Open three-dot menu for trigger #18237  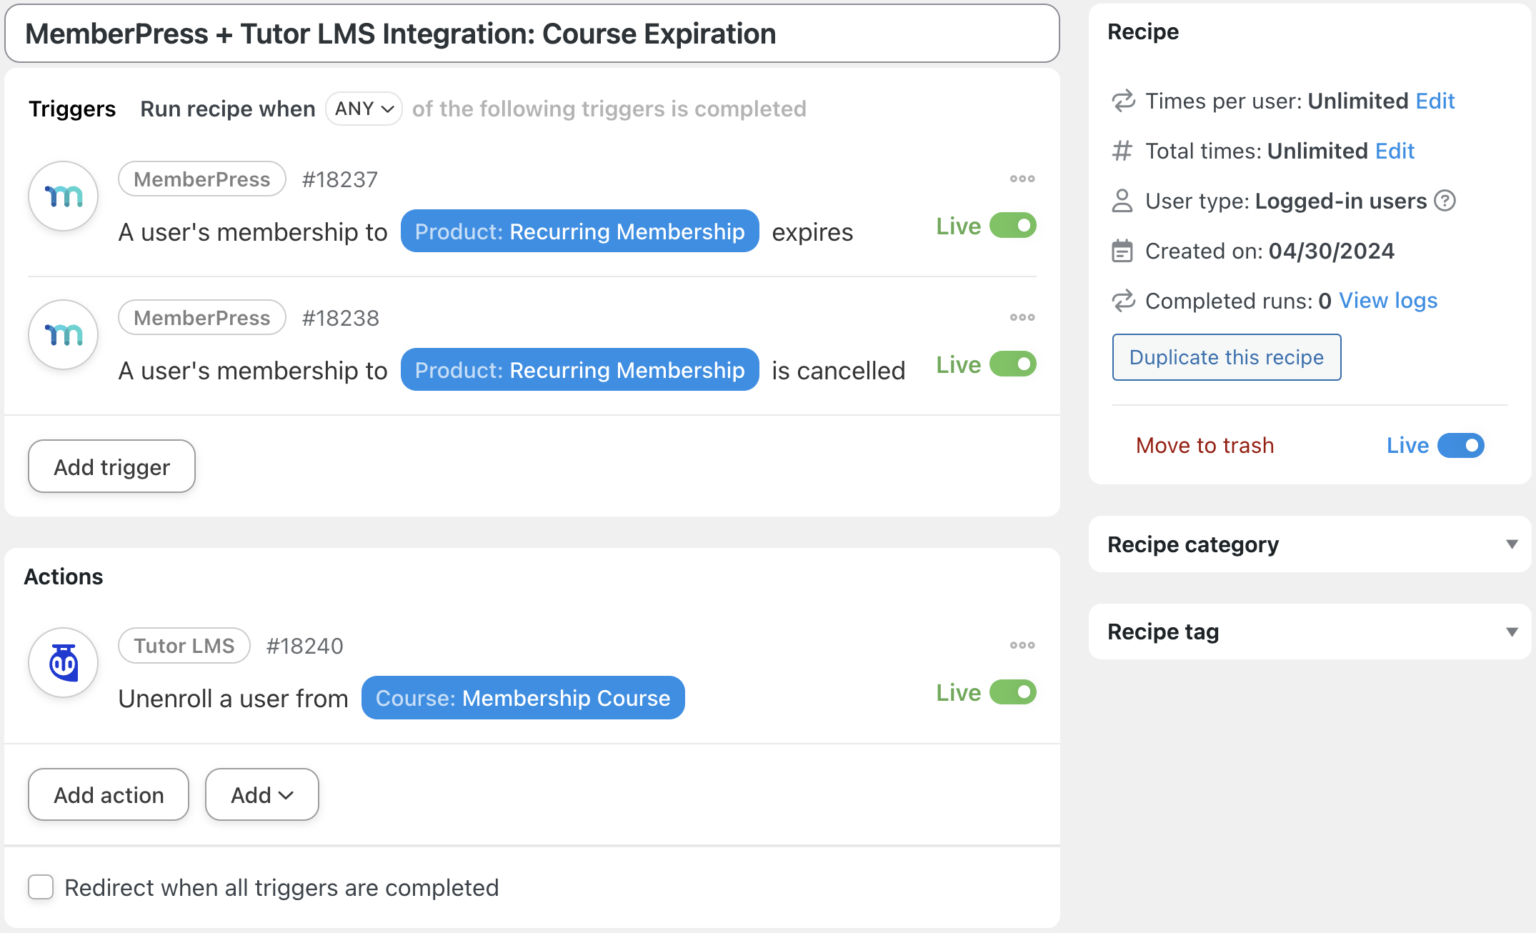[1022, 179]
